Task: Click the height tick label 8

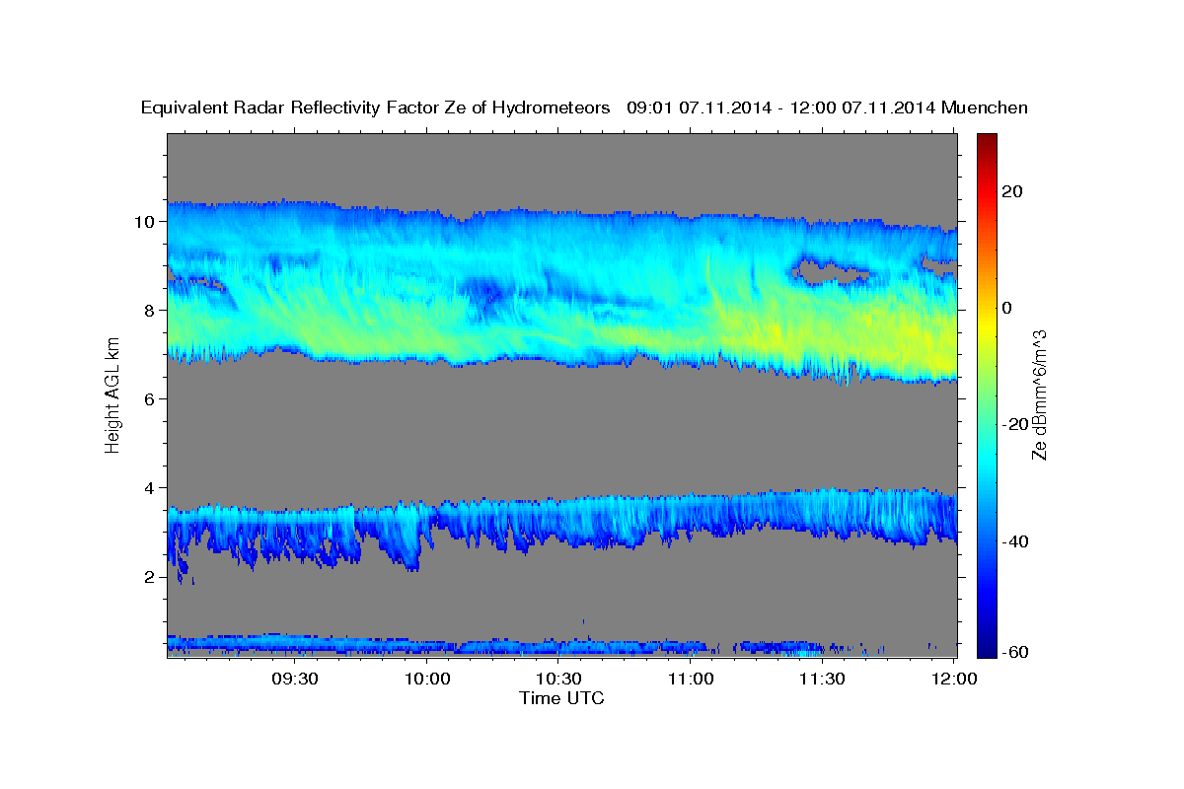Action: click(x=150, y=311)
